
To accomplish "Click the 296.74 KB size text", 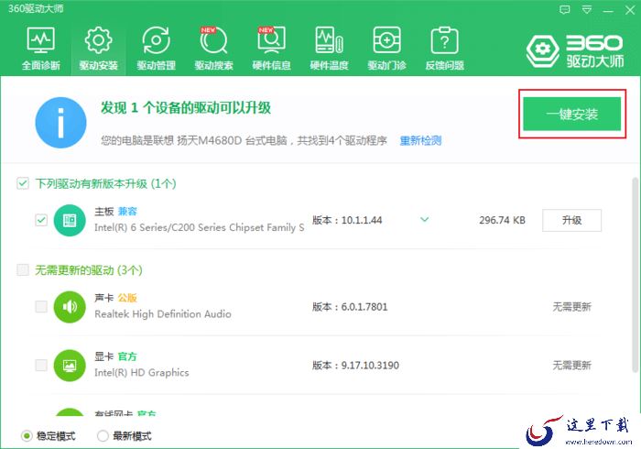I will point(502,221).
